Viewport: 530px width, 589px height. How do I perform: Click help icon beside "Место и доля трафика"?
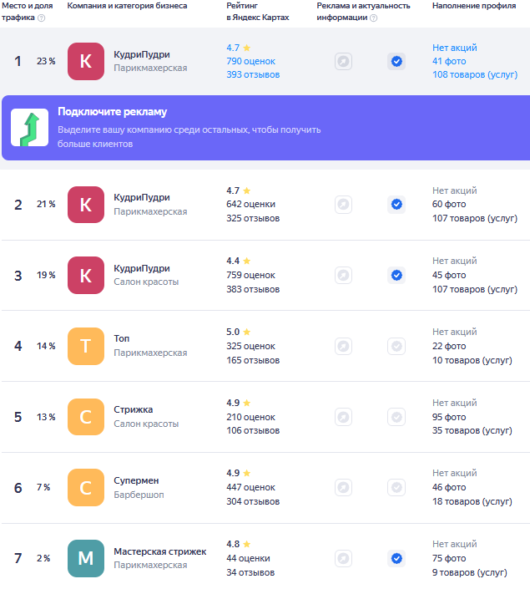(x=42, y=18)
